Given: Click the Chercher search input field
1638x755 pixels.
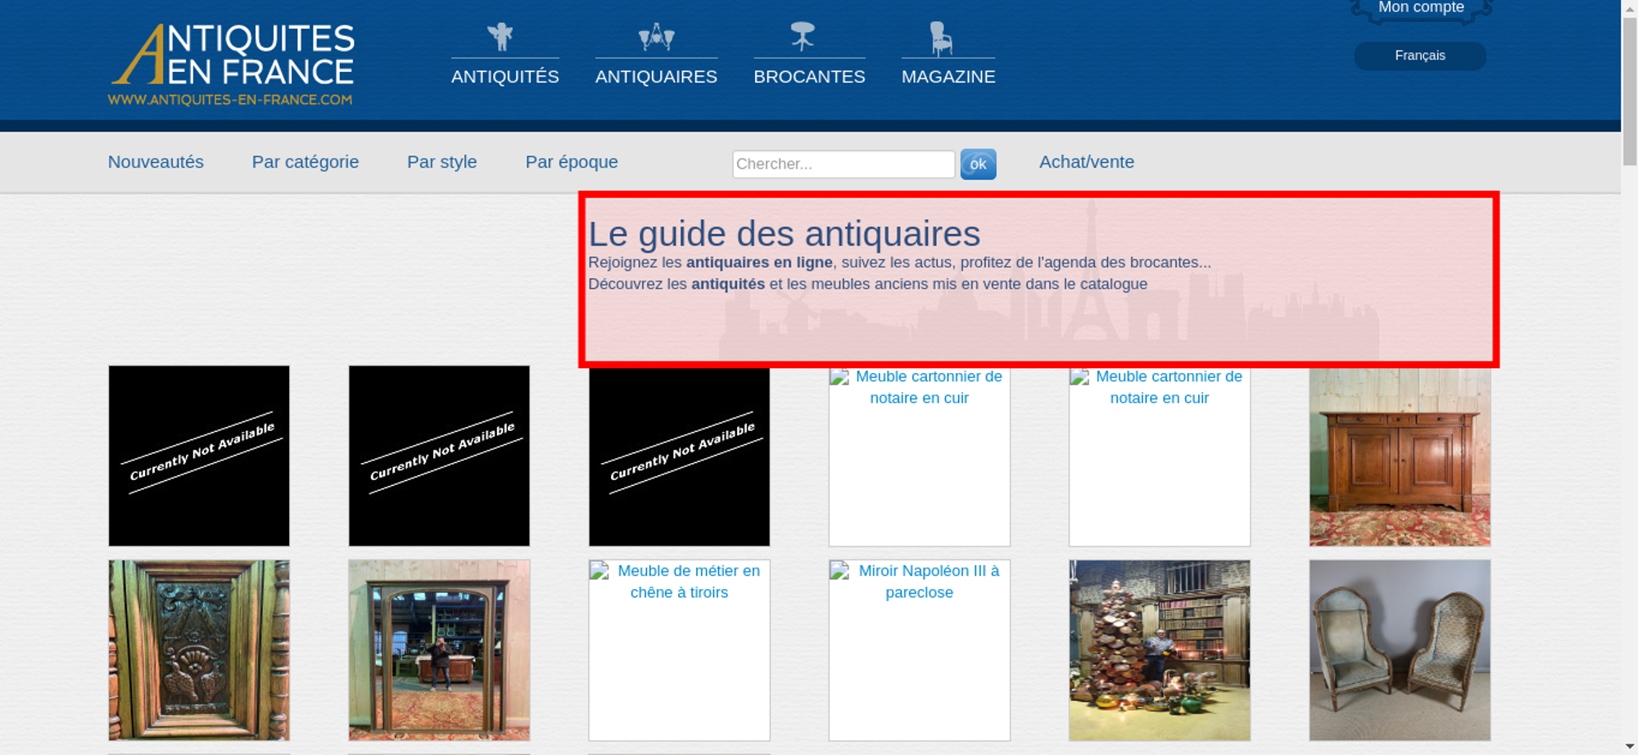Looking at the screenshot, I should (x=843, y=164).
